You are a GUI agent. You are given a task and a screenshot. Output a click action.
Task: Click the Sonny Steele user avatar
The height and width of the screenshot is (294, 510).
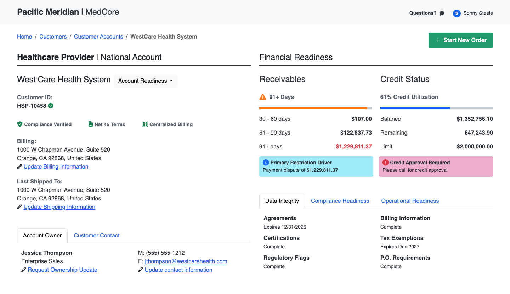[457, 13]
